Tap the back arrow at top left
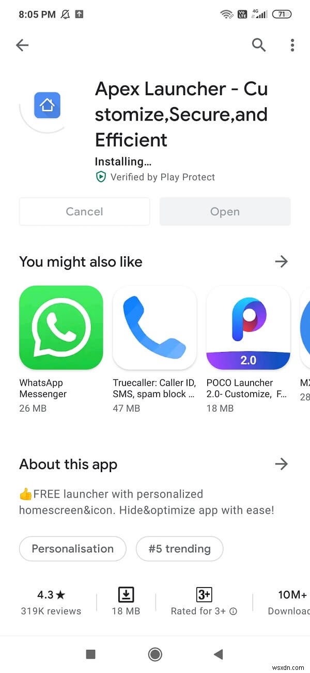 [22, 46]
